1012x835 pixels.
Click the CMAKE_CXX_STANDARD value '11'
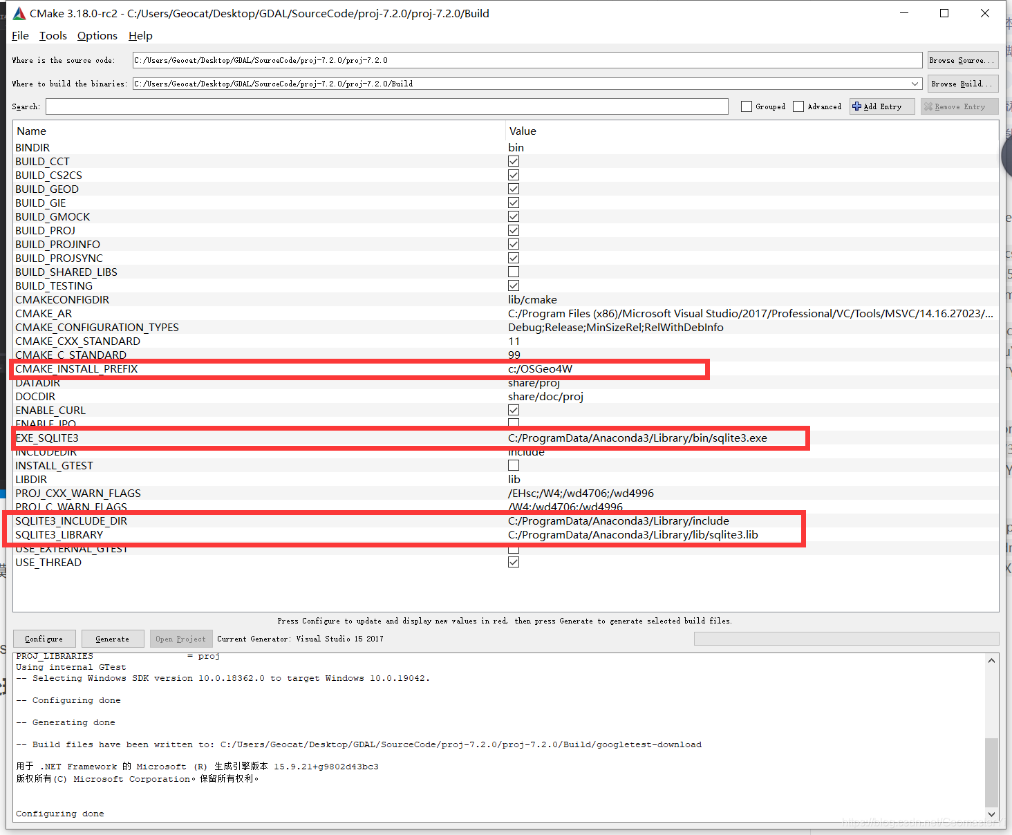coord(514,341)
